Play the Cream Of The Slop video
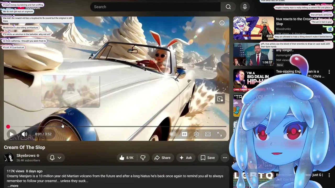Screen dimensions: 335x188 pyautogui.click(x=12, y=134)
